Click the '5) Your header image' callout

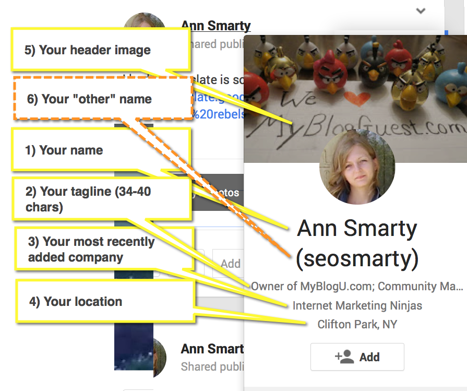point(99,50)
